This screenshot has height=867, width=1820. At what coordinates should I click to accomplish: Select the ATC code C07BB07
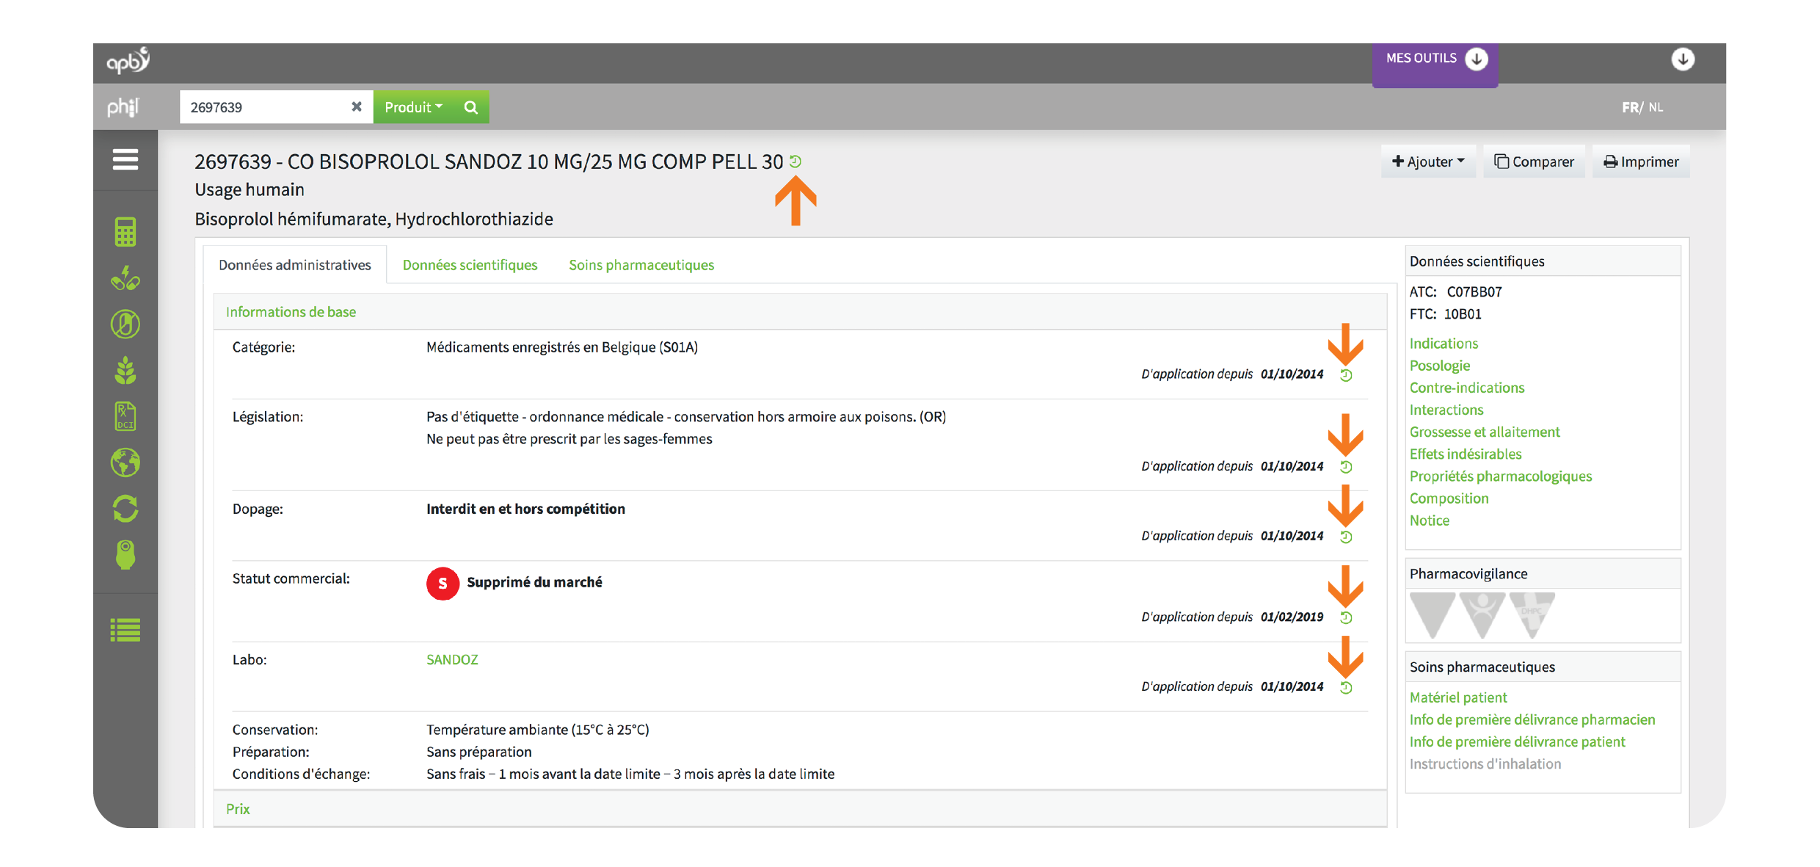[x=1474, y=292]
